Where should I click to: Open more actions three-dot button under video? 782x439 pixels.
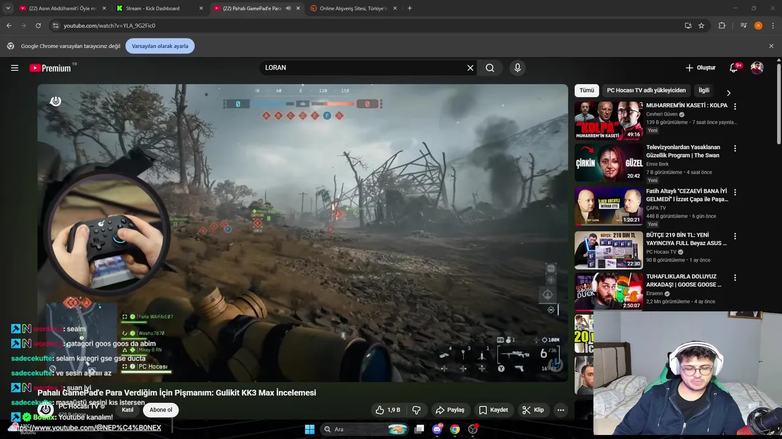point(561,410)
